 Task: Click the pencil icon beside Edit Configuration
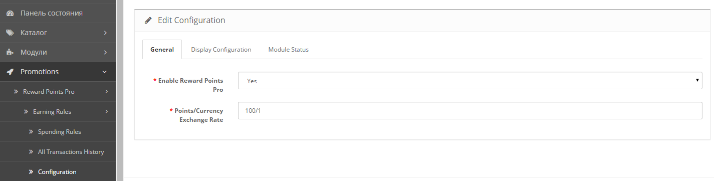[x=148, y=21]
